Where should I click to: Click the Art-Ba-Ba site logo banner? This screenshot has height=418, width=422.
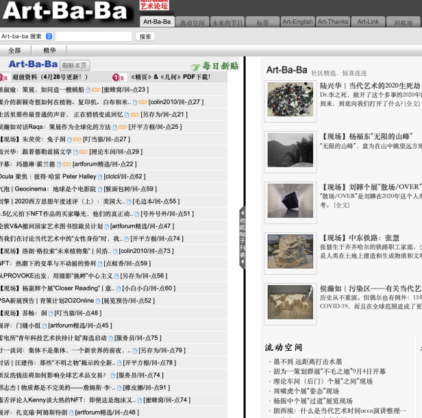click(x=67, y=10)
